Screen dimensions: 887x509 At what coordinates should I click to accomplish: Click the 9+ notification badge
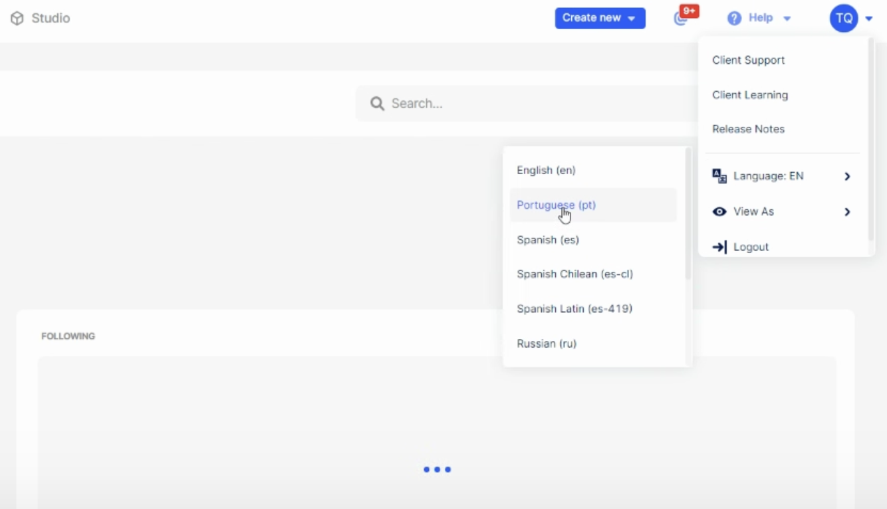tap(689, 11)
